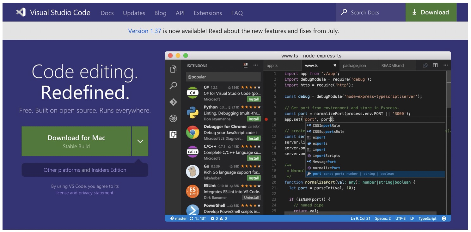Expand download options dropdown arrow
This screenshot has height=232, width=471.
click(140, 141)
